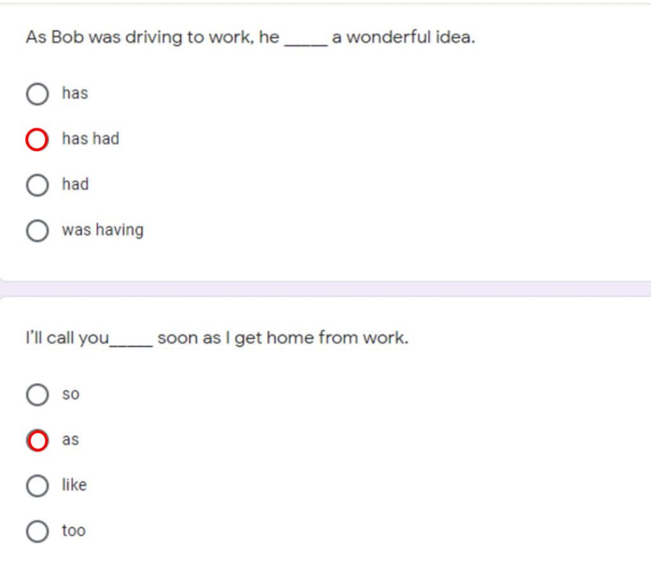Select the radio button for 'has'
Viewport: 651px width, 576px height.
pos(38,94)
